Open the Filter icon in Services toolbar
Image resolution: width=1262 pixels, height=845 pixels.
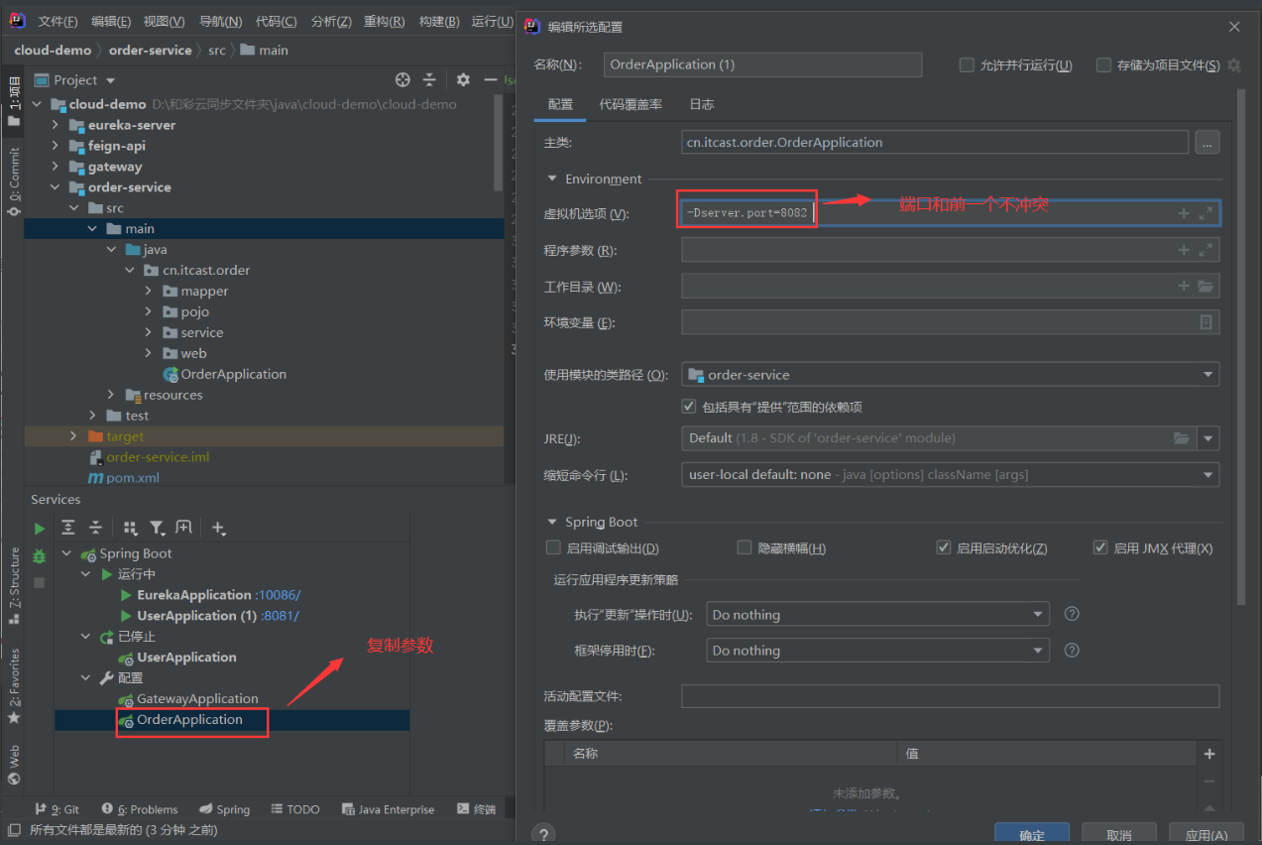point(158,528)
